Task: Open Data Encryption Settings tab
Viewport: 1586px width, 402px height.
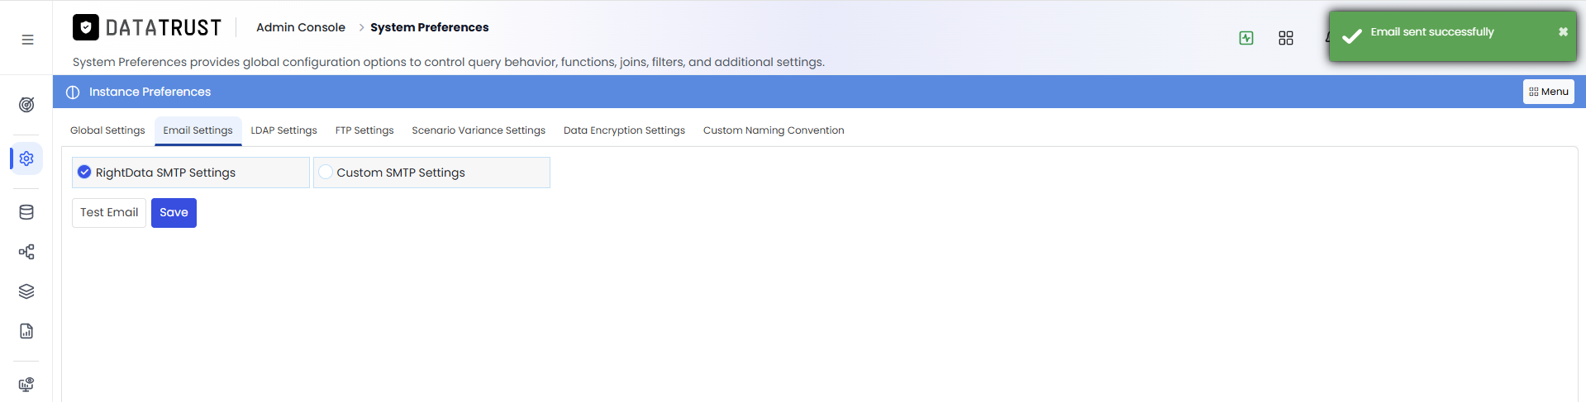Action: 624,130
